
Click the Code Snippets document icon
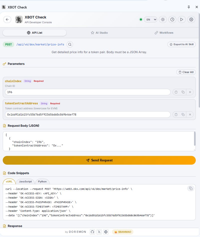(4, 173)
